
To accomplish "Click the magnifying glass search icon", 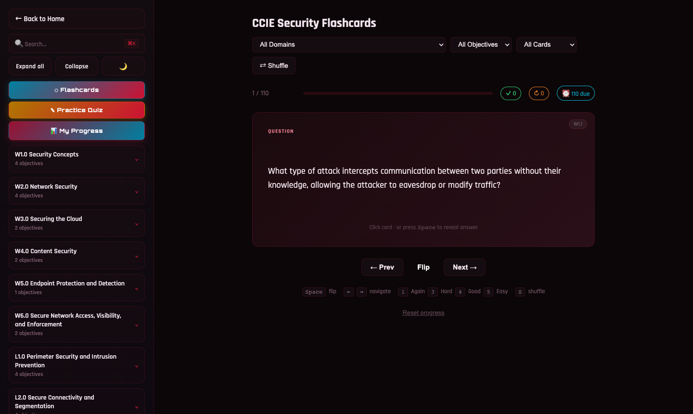I will click(x=18, y=43).
